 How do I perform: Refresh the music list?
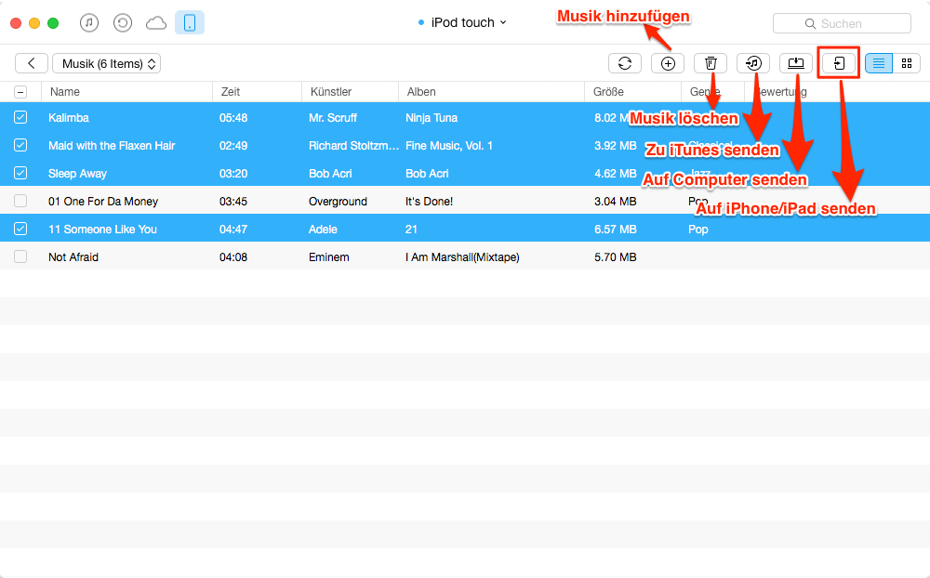coord(625,63)
